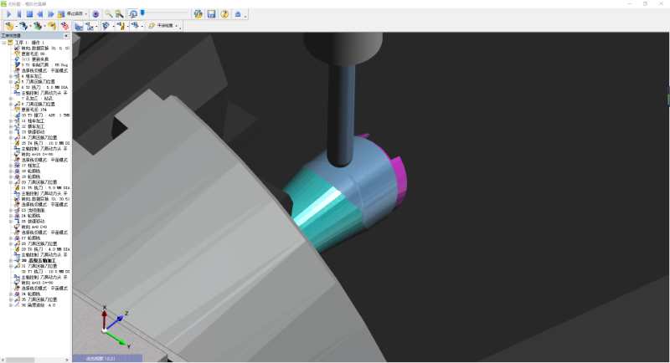This screenshot has height=363, width=670.
Task: Step forward to the next operation
Action: [x=51, y=14]
